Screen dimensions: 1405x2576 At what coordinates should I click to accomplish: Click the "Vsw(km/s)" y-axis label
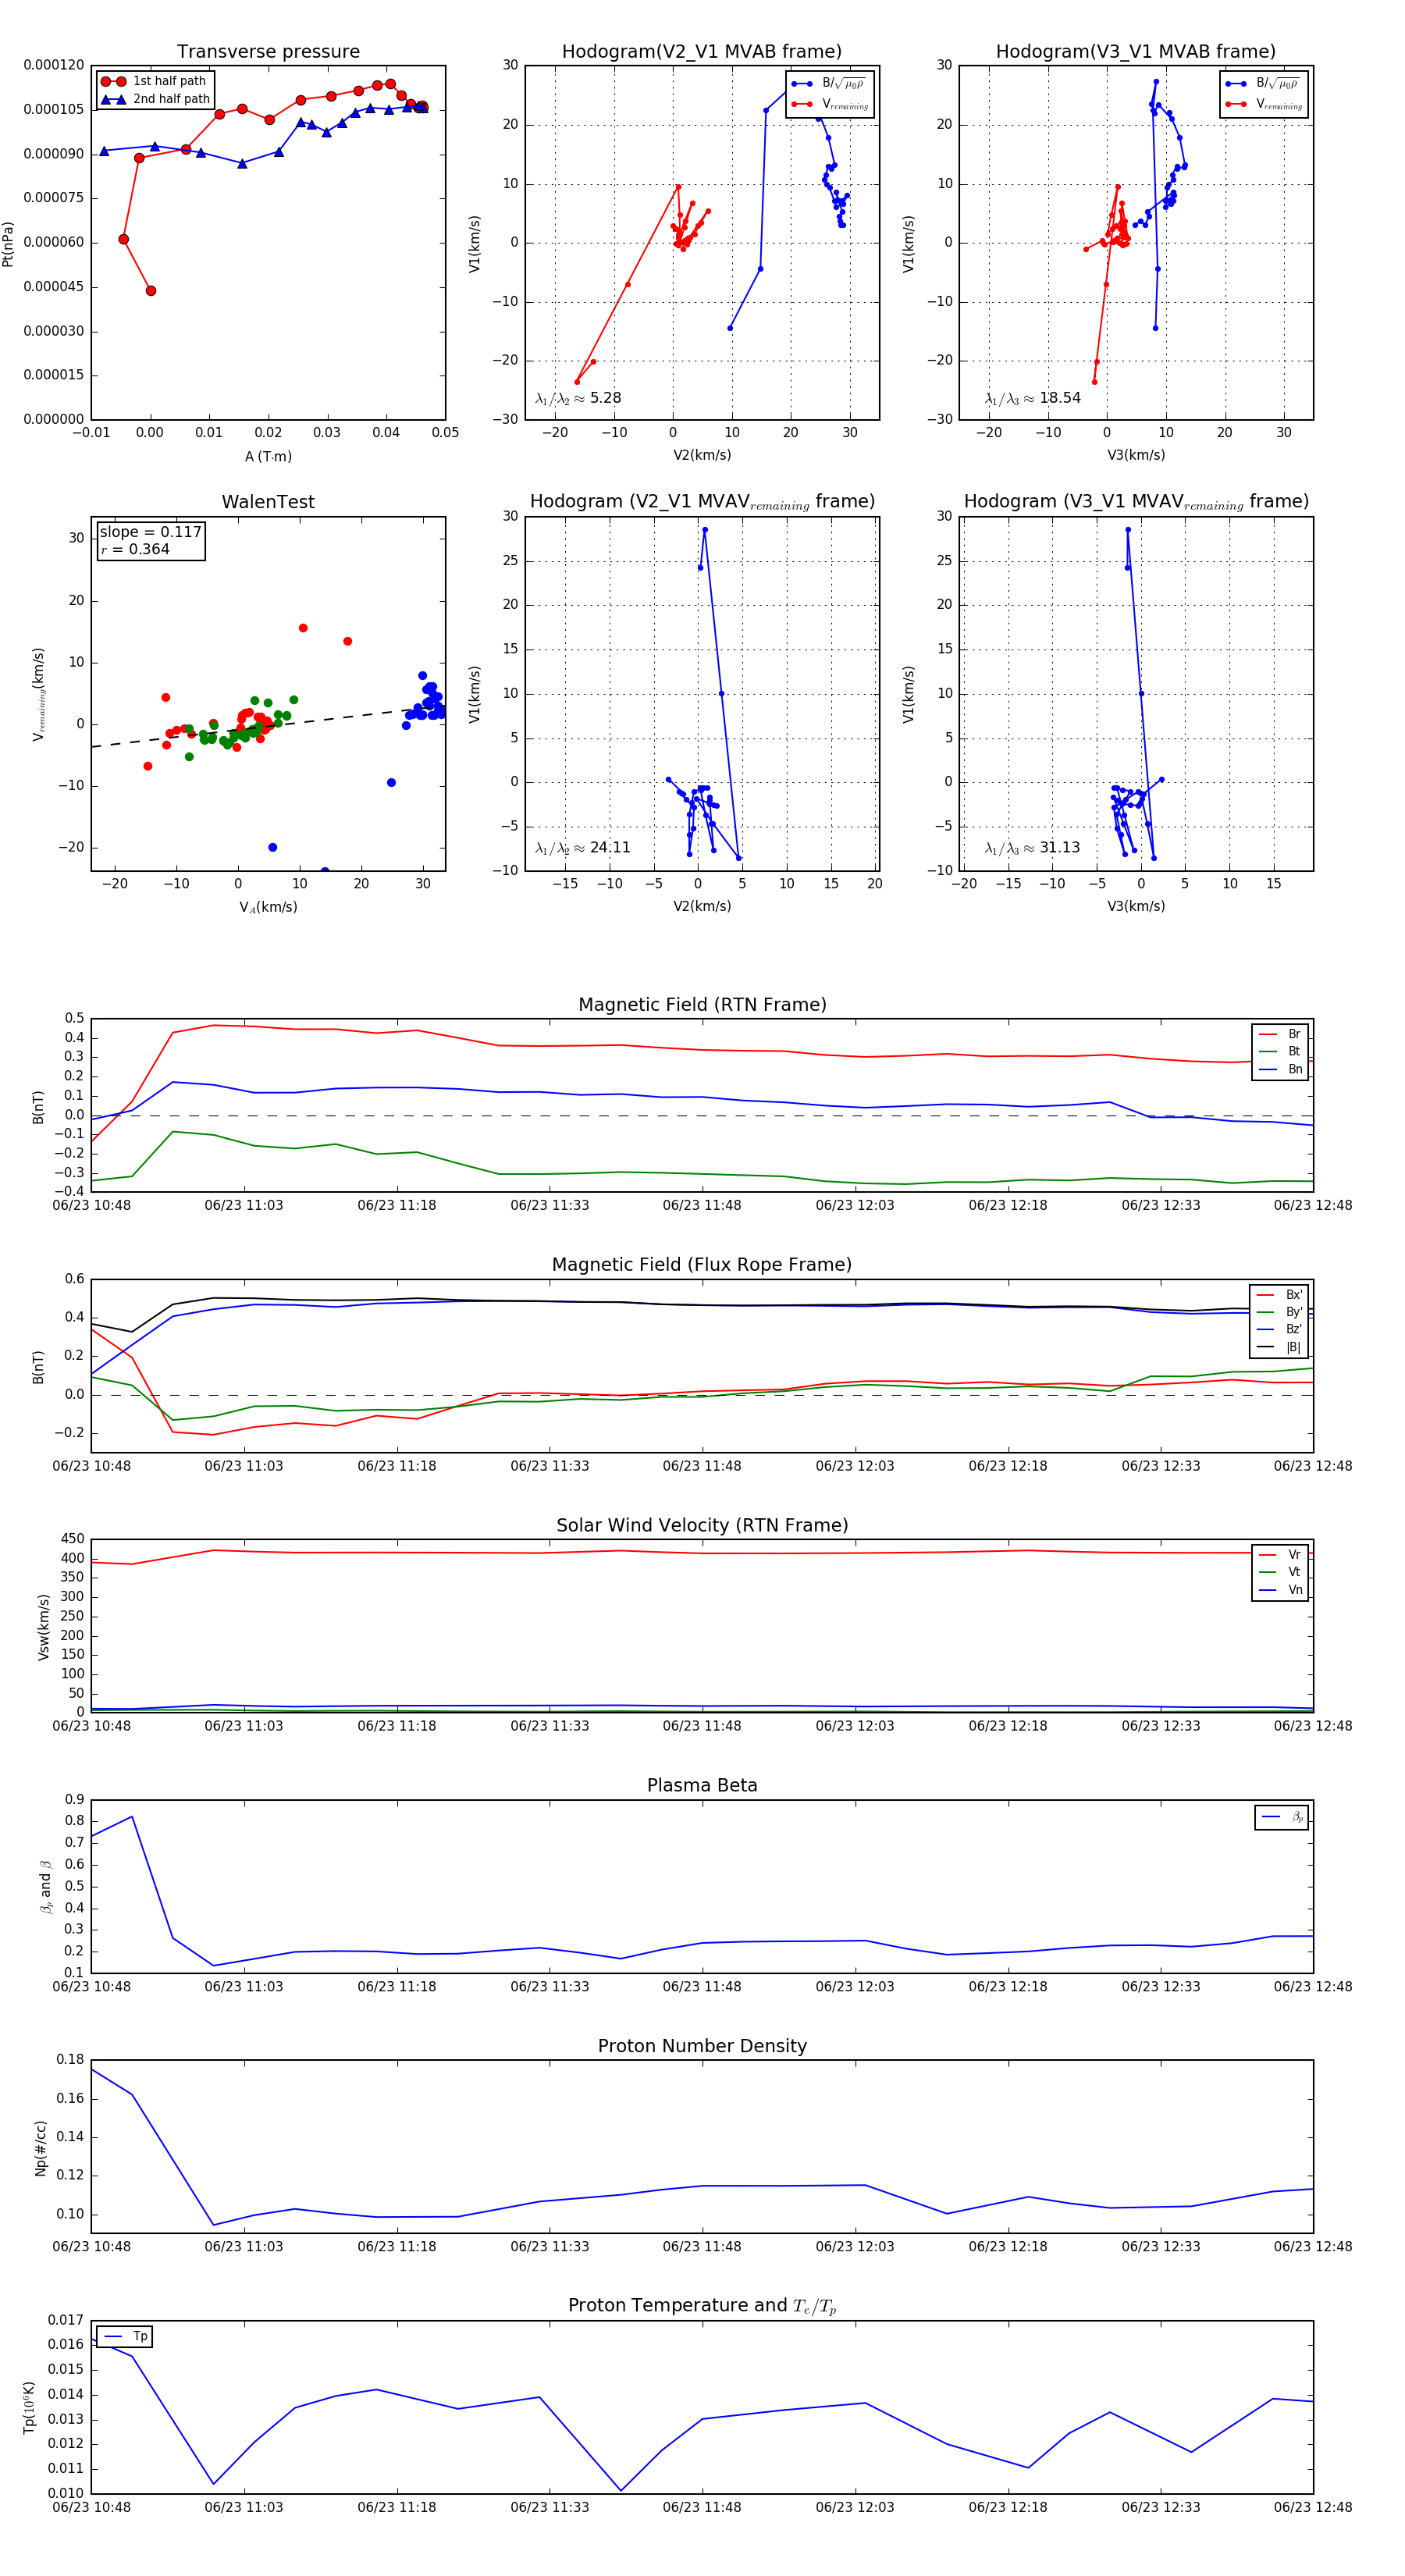point(43,1627)
